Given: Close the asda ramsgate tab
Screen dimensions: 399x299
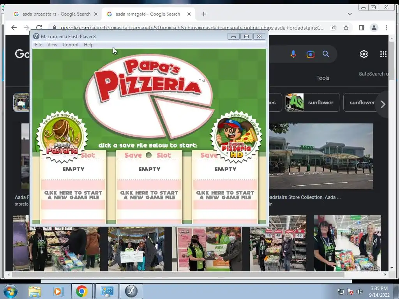Looking at the screenshot, I should (189, 14).
